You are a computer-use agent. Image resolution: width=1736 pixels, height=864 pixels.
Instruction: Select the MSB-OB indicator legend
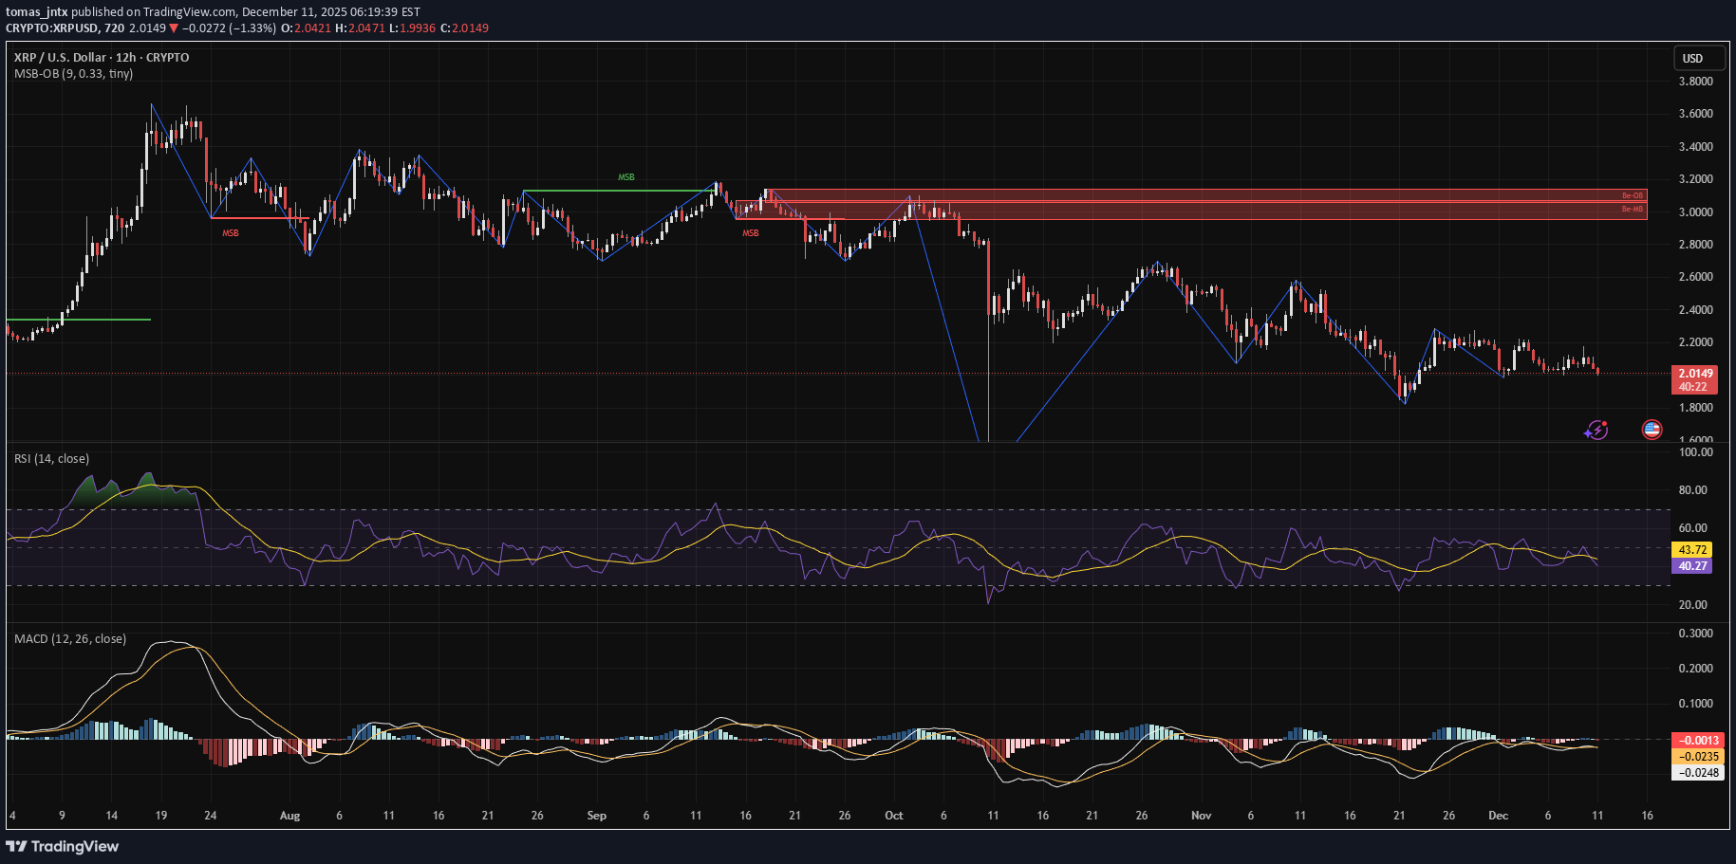pos(73,74)
